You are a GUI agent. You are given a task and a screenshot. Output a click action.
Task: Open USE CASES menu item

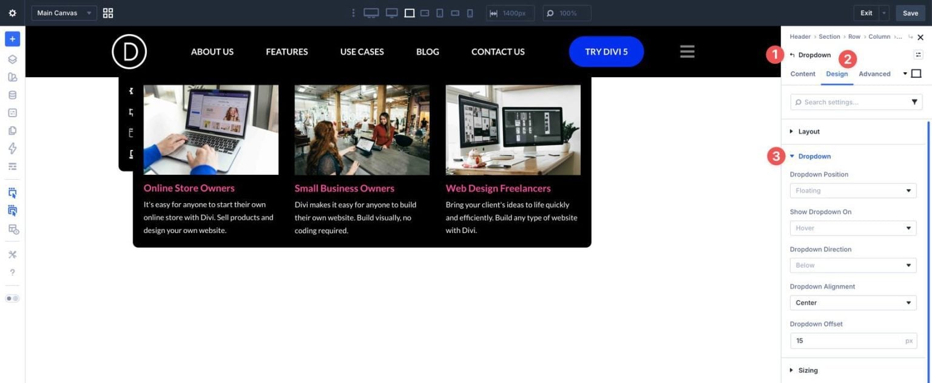[362, 52]
